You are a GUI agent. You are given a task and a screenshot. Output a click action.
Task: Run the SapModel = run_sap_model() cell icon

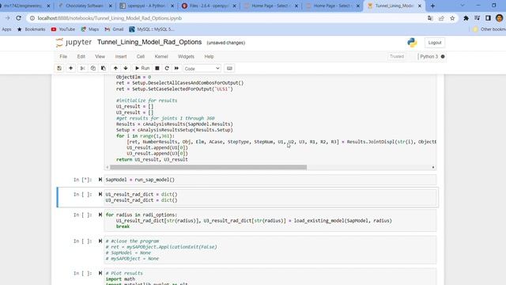(x=100, y=180)
